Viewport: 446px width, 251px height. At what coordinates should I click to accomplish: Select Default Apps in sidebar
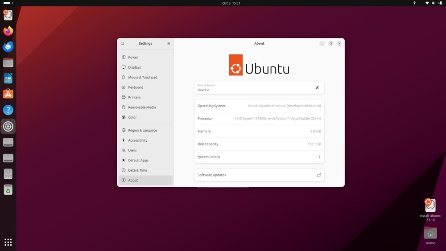coord(145,160)
